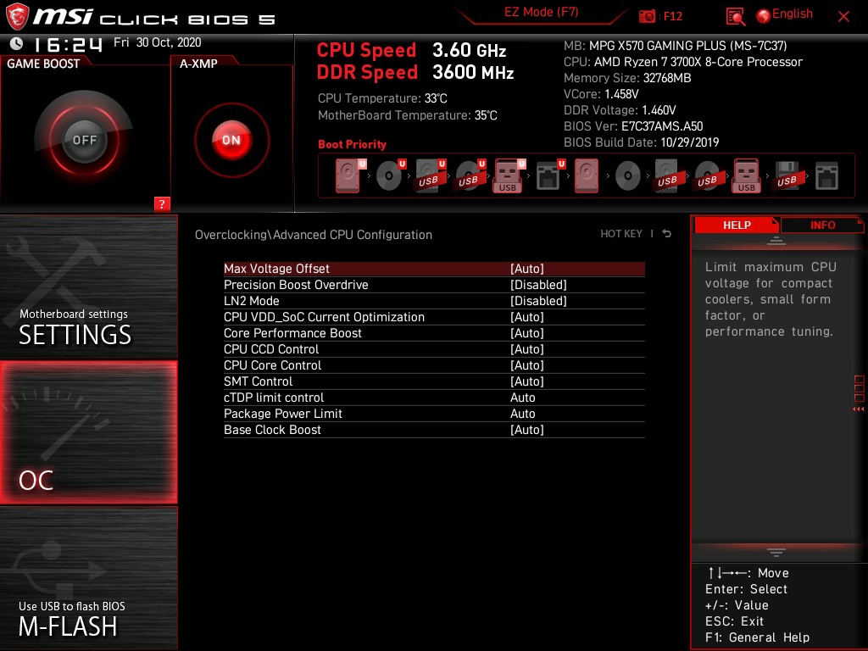Open the red question mark help icon
The height and width of the screenshot is (651, 868).
coord(162,203)
